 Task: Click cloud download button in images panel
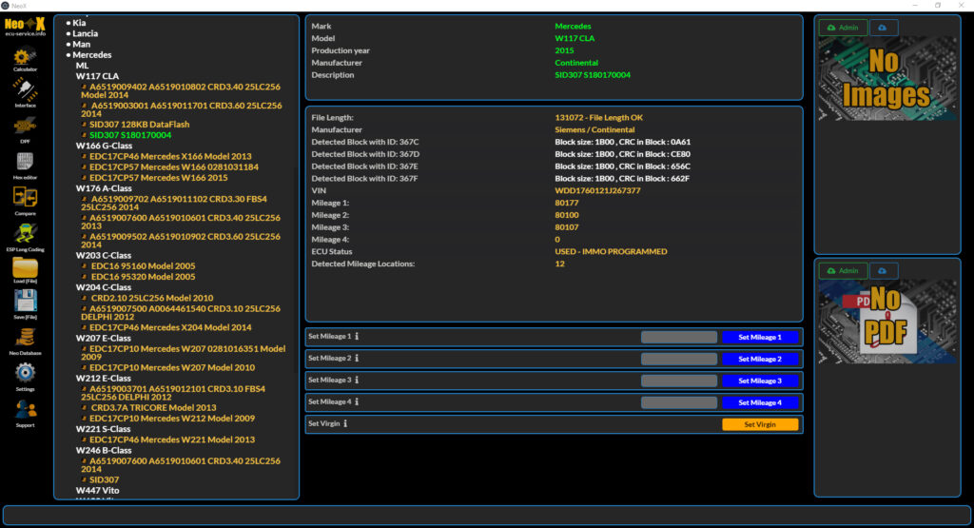(x=883, y=28)
